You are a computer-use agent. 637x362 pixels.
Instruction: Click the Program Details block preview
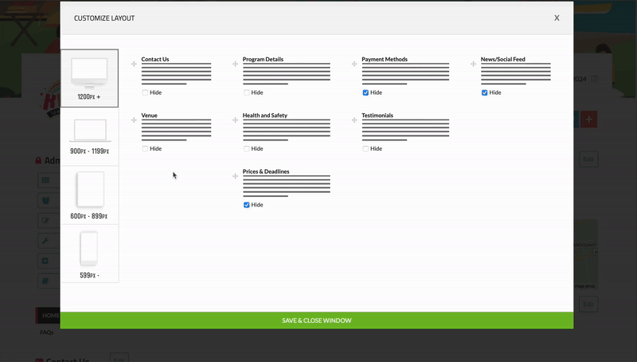pyautogui.click(x=287, y=73)
